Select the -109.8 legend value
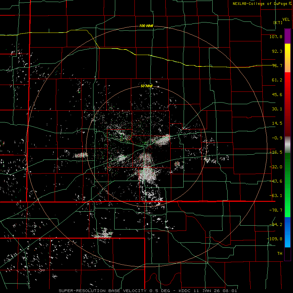The width and height of the screenshot is (293, 293). click(x=274, y=239)
